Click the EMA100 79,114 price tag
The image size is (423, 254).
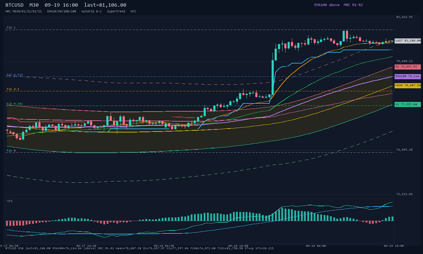pos(408,77)
